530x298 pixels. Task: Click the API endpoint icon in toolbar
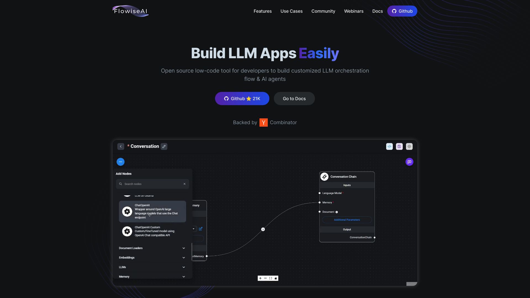click(x=389, y=146)
